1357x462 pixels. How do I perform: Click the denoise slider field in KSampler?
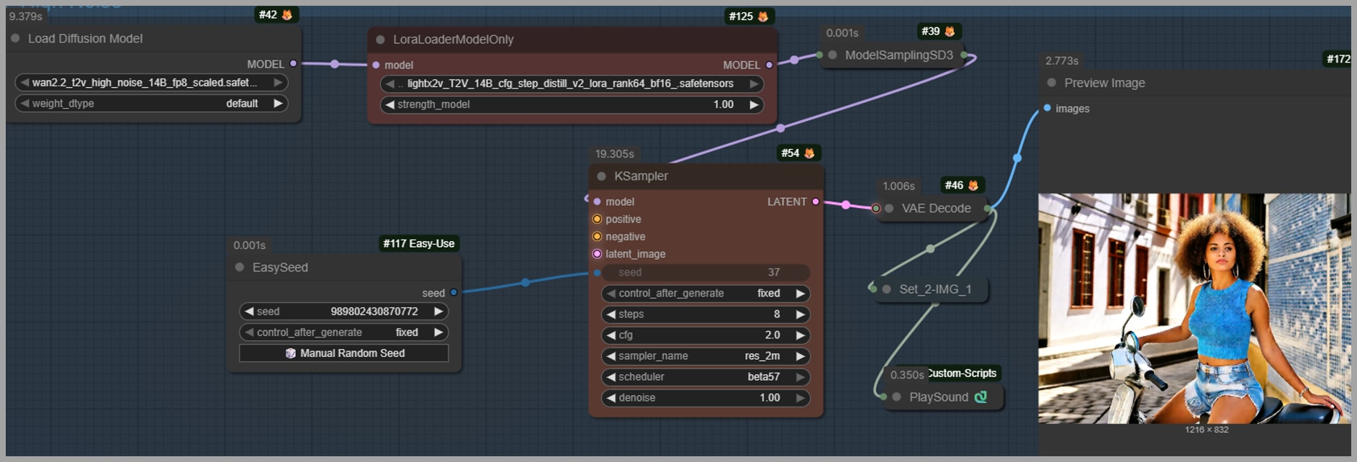point(705,398)
